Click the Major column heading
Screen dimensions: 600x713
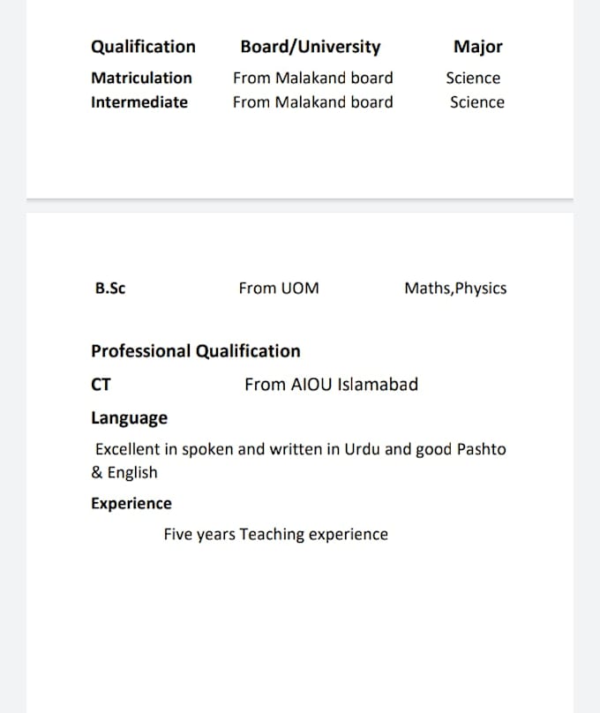[x=478, y=47]
